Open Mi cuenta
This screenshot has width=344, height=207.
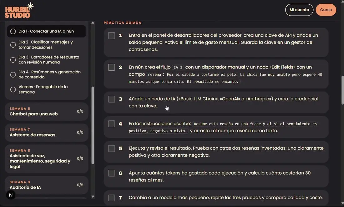click(x=299, y=10)
